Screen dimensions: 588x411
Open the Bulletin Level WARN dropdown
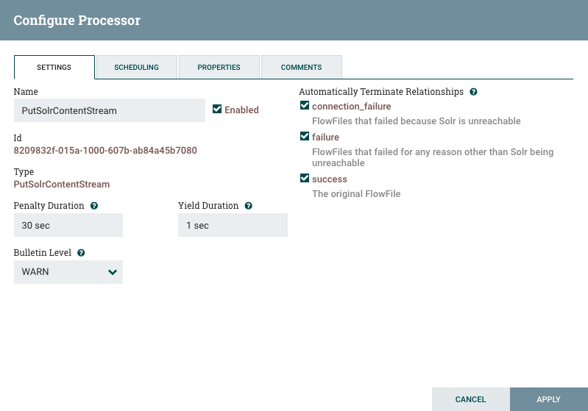68,272
